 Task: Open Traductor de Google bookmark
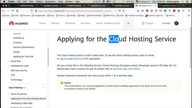tap(134, 16)
